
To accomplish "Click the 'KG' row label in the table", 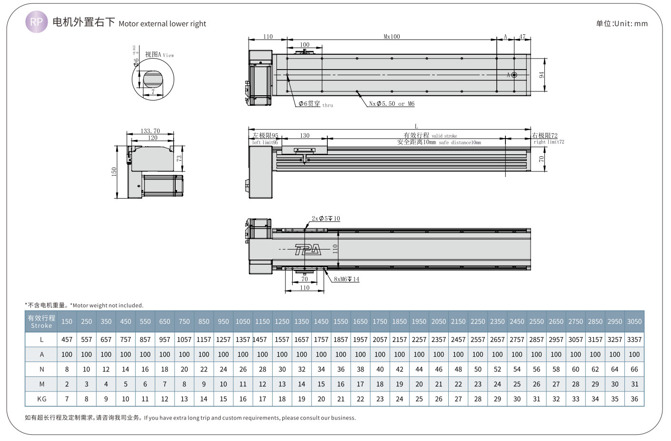I will (x=41, y=399).
